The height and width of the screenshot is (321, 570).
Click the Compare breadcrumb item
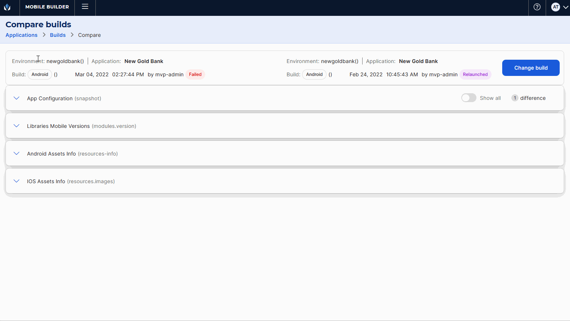point(89,35)
